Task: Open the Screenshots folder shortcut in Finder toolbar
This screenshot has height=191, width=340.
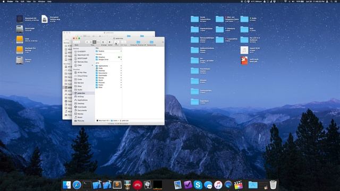Action: [x=151, y=42]
